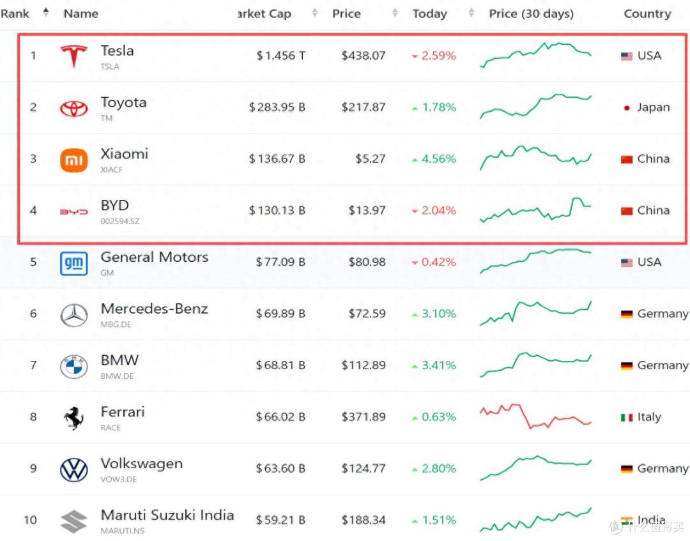The image size is (690, 541).
Task: Click the Mercedes-Benz star logo
Action: tap(73, 315)
